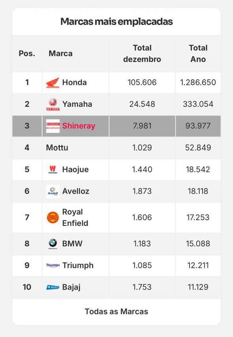The image size is (233, 337).
Task: Select the Shineray logo icon
Action: 53,126
